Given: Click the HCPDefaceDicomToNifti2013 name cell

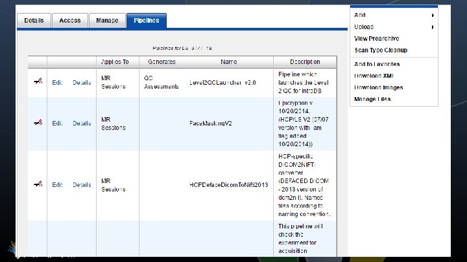Looking at the screenshot, I should coord(229,185).
